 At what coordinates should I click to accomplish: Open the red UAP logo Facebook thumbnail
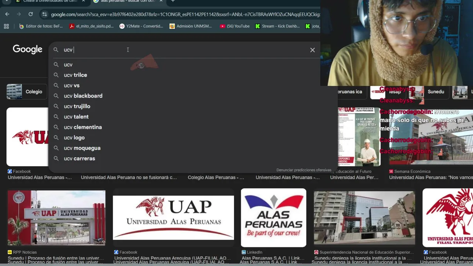27,137
